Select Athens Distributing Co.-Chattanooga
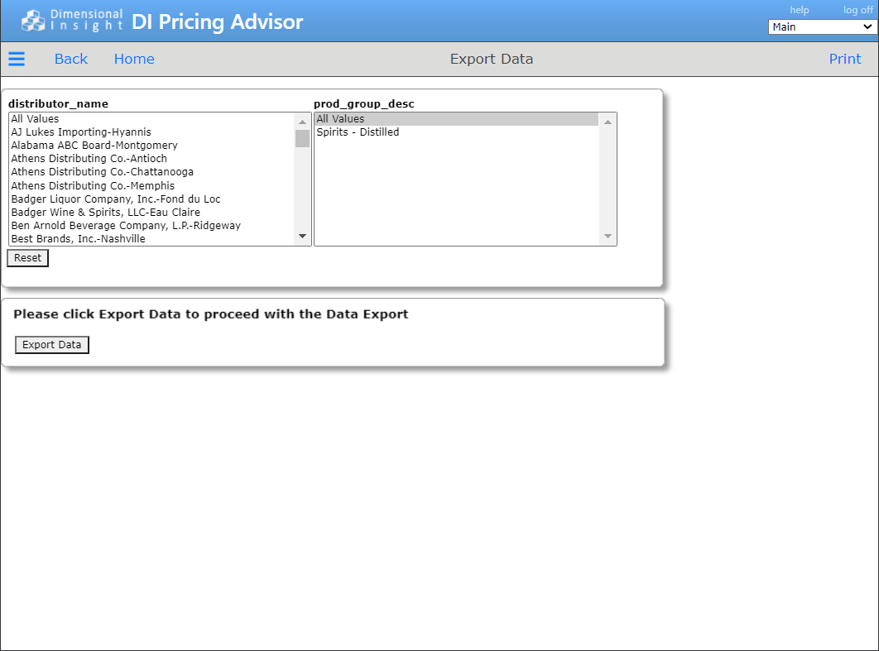879x651 pixels. click(152, 172)
